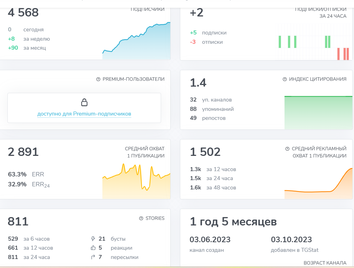Click the help icon beside PREMIUM-ПОЛЬЗОВАТЕЛИ

click(x=98, y=79)
